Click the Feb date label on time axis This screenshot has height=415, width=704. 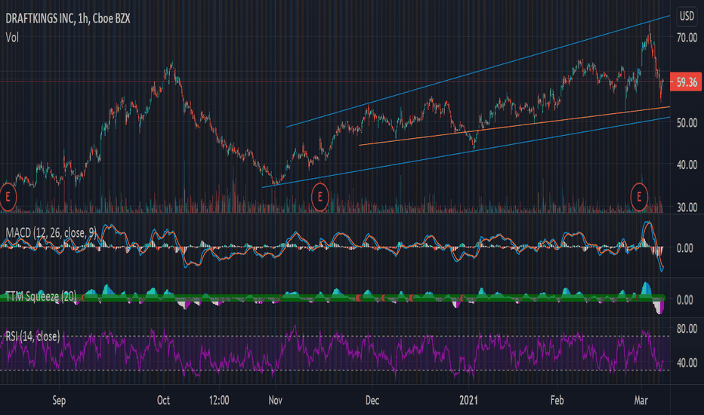557,400
